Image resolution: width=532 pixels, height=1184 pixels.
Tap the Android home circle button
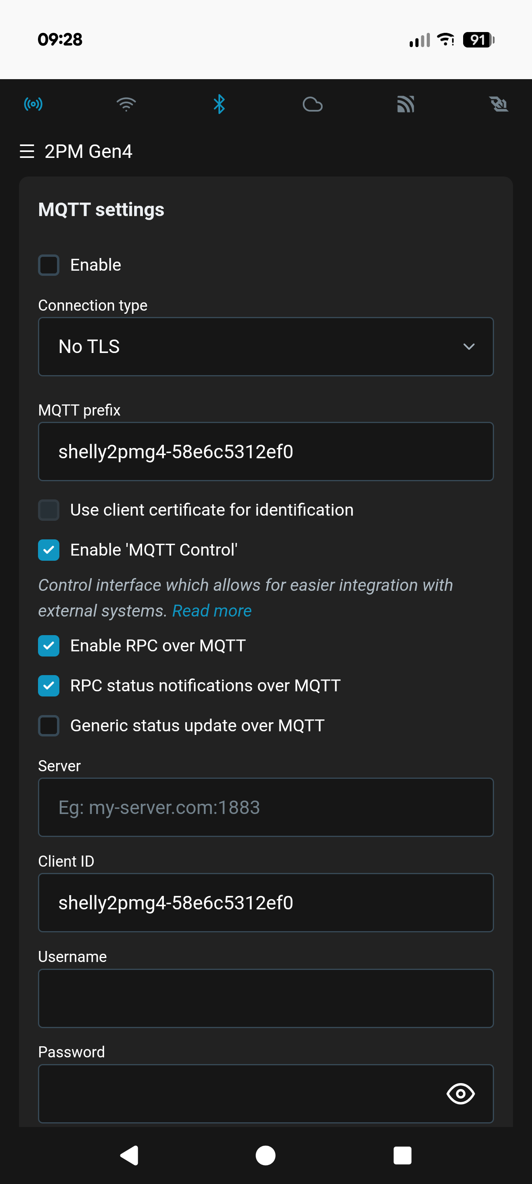click(266, 1156)
